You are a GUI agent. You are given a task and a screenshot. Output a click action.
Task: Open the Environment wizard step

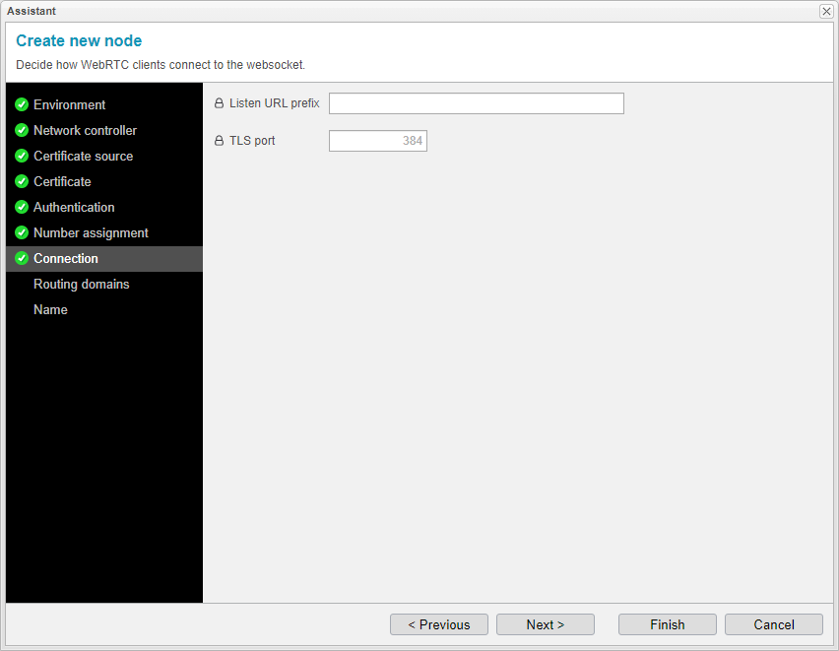point(69,104)
